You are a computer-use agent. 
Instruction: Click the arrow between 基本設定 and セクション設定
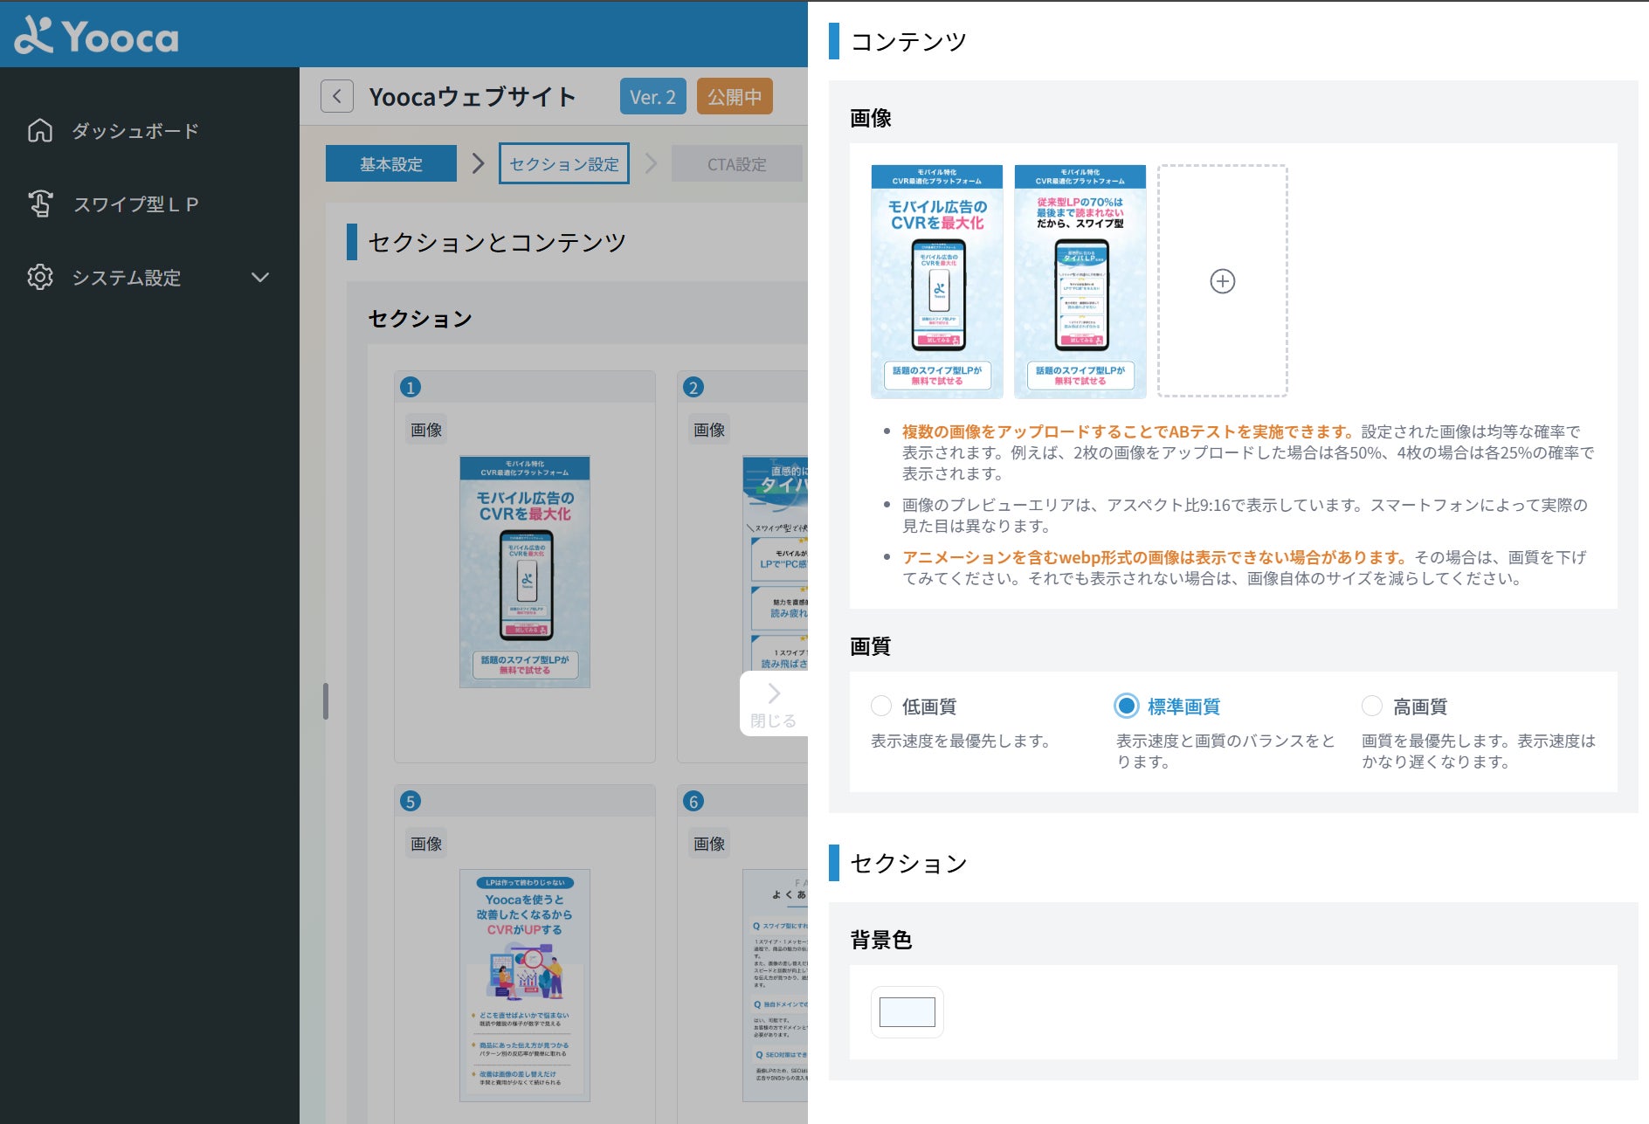pos(478,163)
